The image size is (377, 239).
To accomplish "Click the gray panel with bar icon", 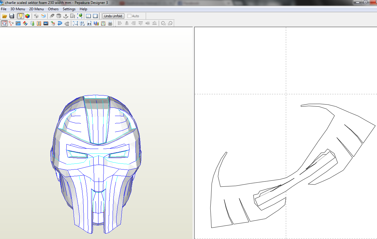I will (x=73, y=16).
